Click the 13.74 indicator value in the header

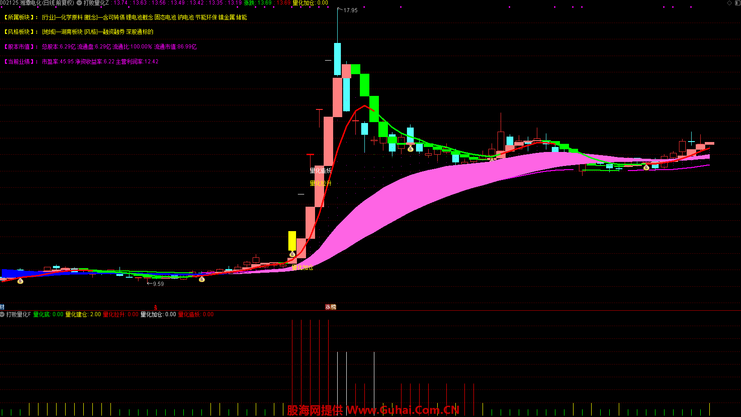120,3
